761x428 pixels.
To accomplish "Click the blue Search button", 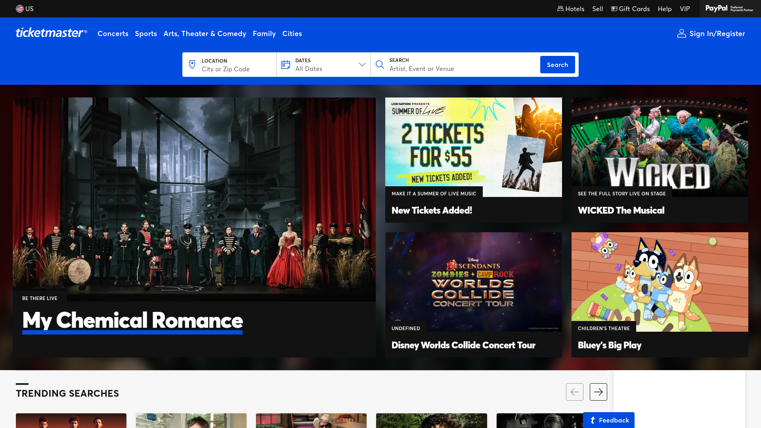I will click(558, 65).
